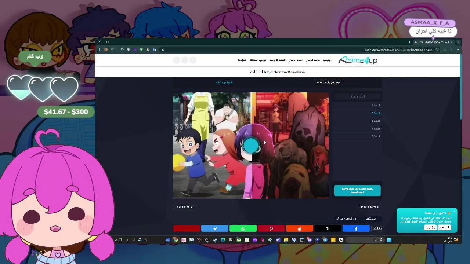Image resolution: width=470 pixels, height=264 pixels.
Task: Open Telegram from the taskbar
Action: (x=325, y=240)
